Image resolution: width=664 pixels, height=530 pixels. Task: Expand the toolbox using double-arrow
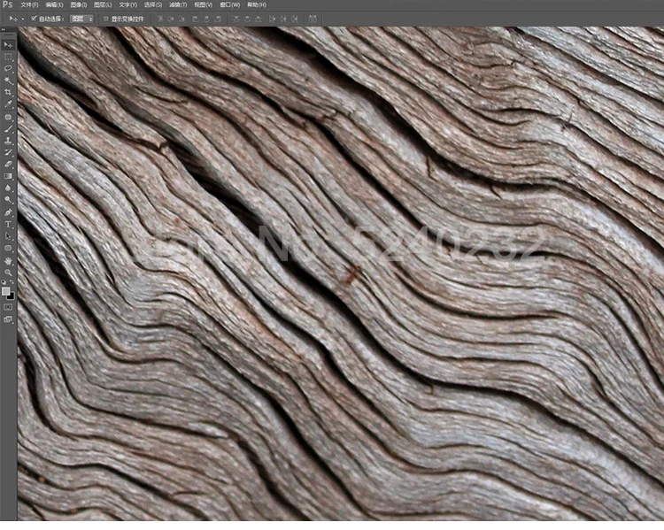click(3, 29)
